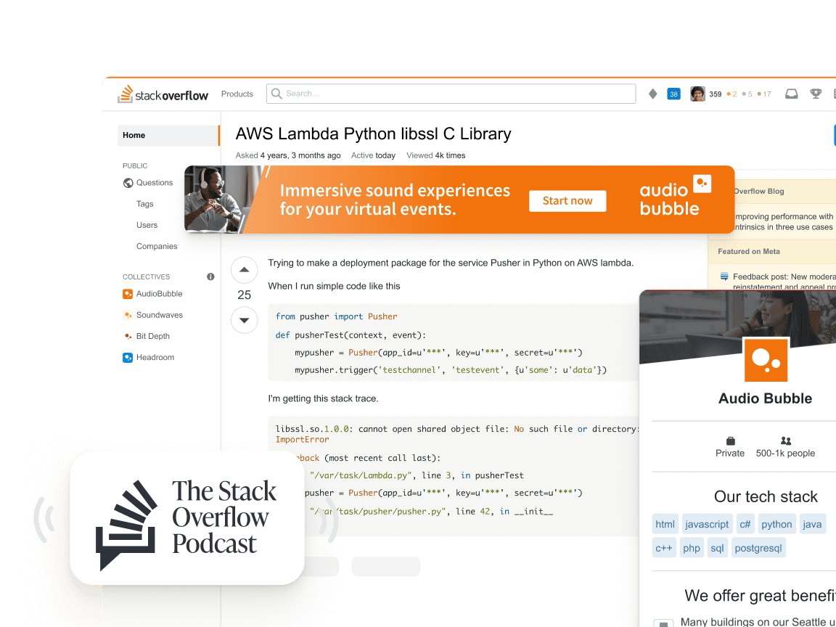This screenshot has height=627, width=836.
Task: Open the Bit Depth collective
Action: (x=153, y=337)
